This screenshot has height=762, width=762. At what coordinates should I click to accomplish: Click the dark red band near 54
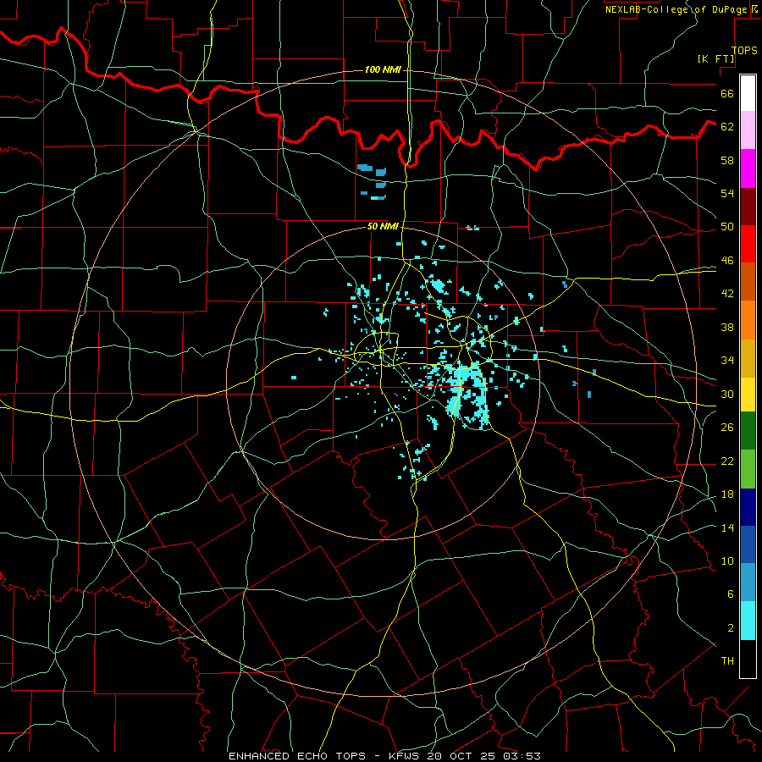(748, 207)
